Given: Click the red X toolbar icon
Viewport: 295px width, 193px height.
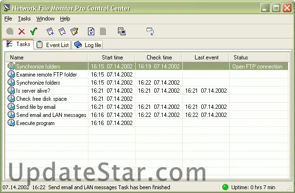Looking at the screenshot, I should point(21,31).
